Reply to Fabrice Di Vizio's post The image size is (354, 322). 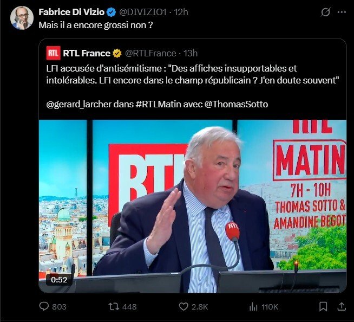click(x=44, y=307)
